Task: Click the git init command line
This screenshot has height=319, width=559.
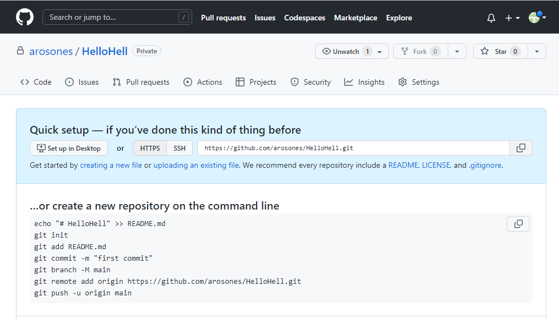Action: point(51,235)
